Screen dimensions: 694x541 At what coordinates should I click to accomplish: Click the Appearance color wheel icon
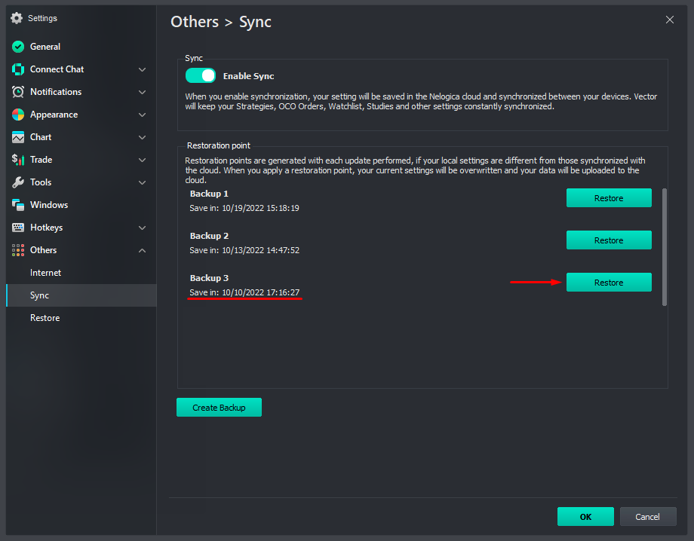click(18, 115)
